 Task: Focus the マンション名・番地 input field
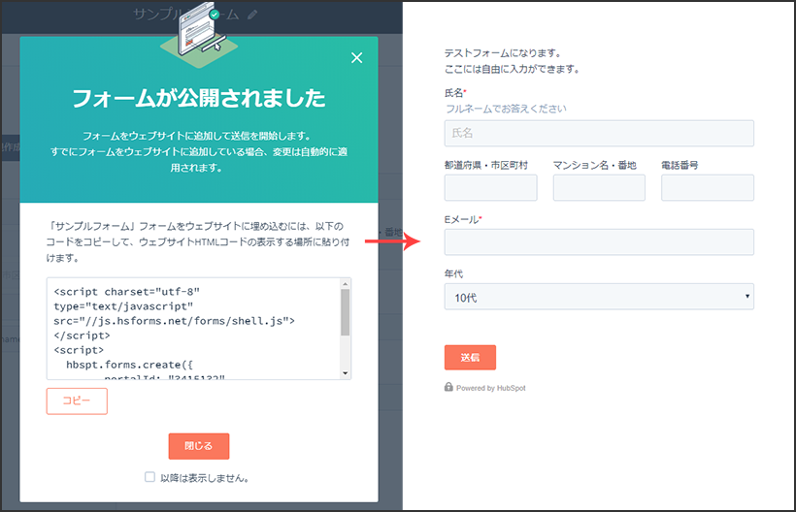tap(599, 187)
